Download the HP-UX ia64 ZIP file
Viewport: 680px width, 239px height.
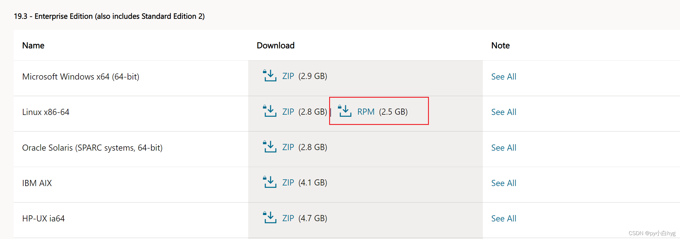pyautogui.click(x=288, y=218)
